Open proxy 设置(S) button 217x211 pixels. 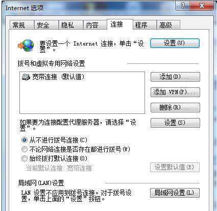point(175,123)
